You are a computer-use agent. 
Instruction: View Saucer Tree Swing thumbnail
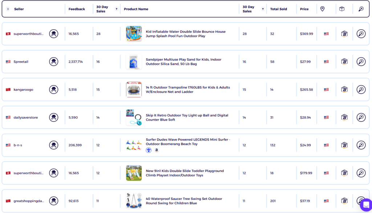coord(134,201)
